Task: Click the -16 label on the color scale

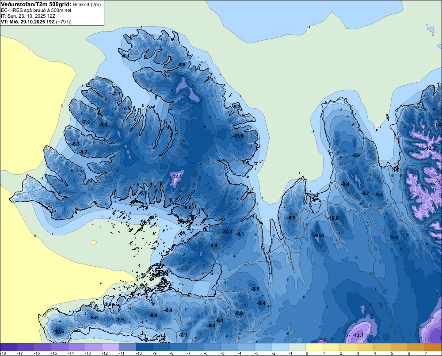Action: pos(37,353)
